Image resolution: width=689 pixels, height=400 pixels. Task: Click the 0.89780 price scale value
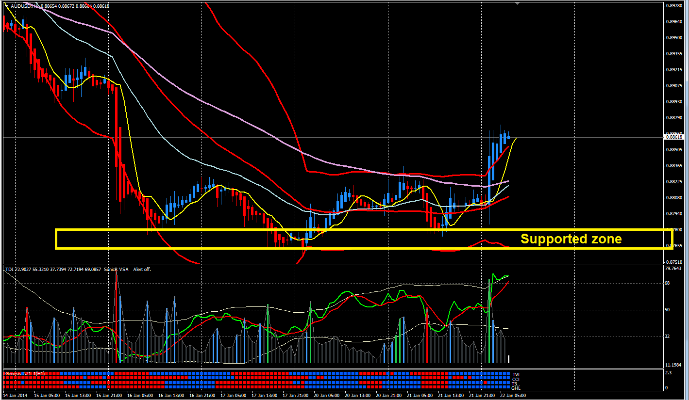tap(674, 6)
